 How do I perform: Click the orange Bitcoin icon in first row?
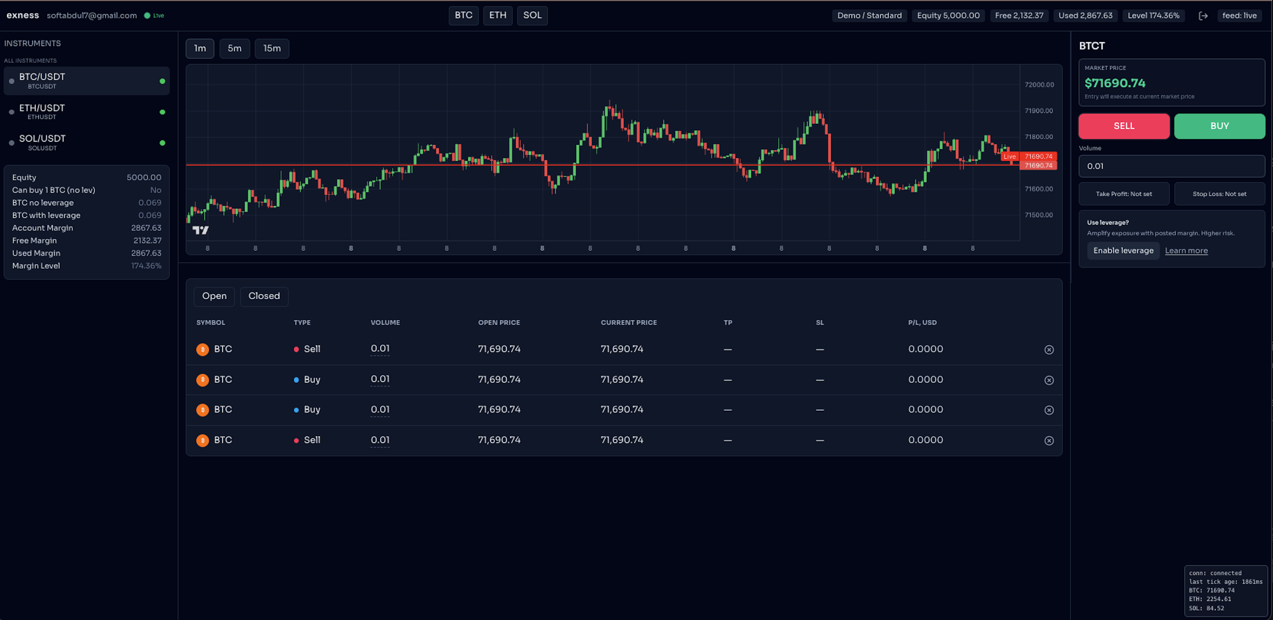point(202,350)
